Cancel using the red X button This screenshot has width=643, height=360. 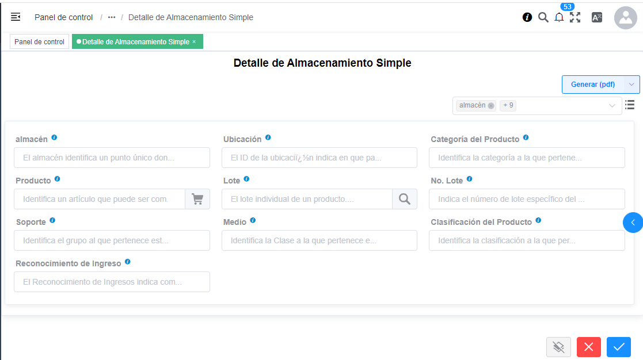click(588, 347)
